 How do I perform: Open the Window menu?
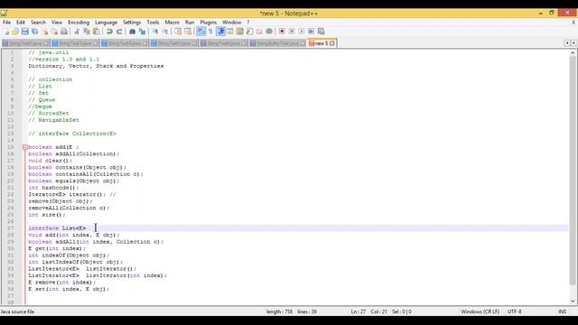point(231,23)
